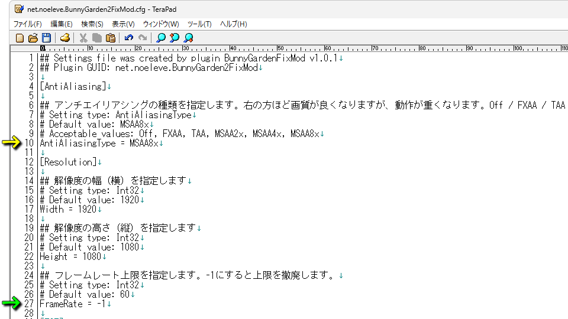Undo the last edit
The width and height of the screenshot is (568, 319).
click(x=129, y=38)
